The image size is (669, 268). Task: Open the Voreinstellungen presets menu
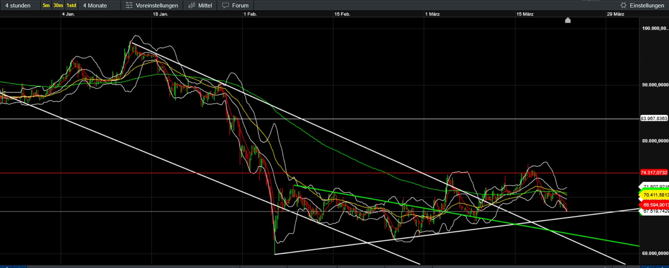(x=152, y=6)
